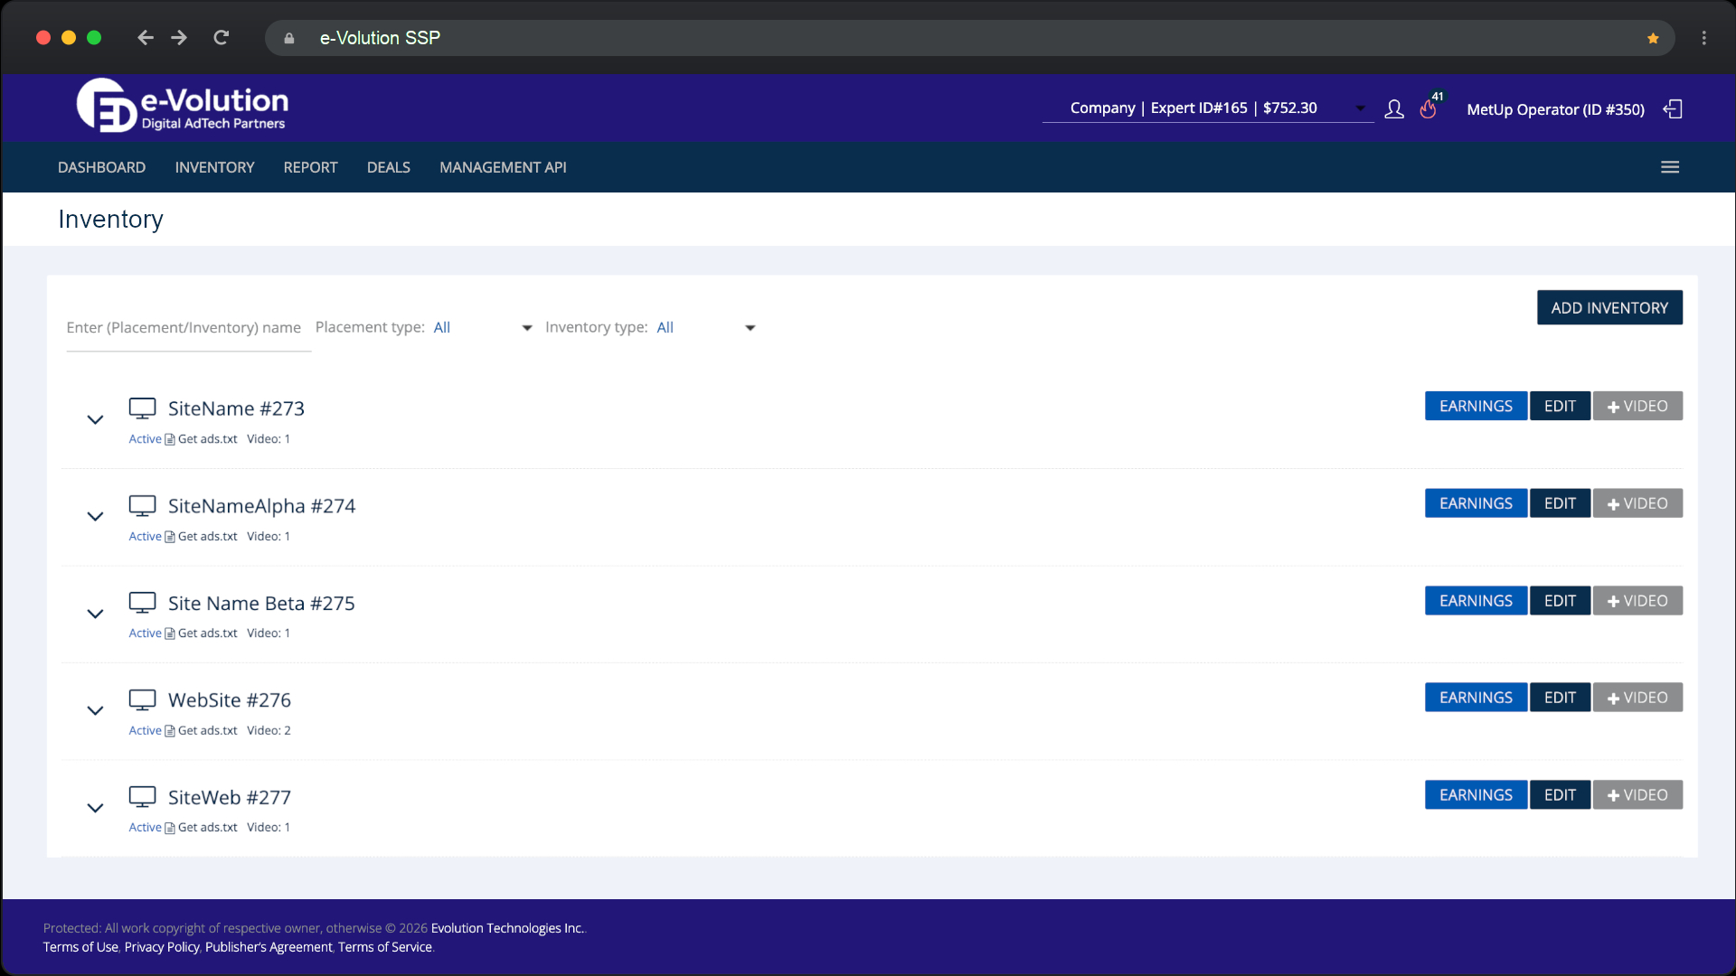1736x976 pixels.
Task: Click the browser address bar
Action: tap(969, 38)
